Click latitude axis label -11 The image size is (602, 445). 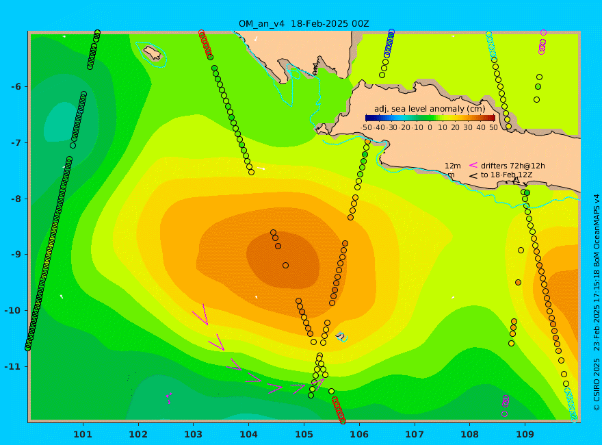[x=13, y=366]
